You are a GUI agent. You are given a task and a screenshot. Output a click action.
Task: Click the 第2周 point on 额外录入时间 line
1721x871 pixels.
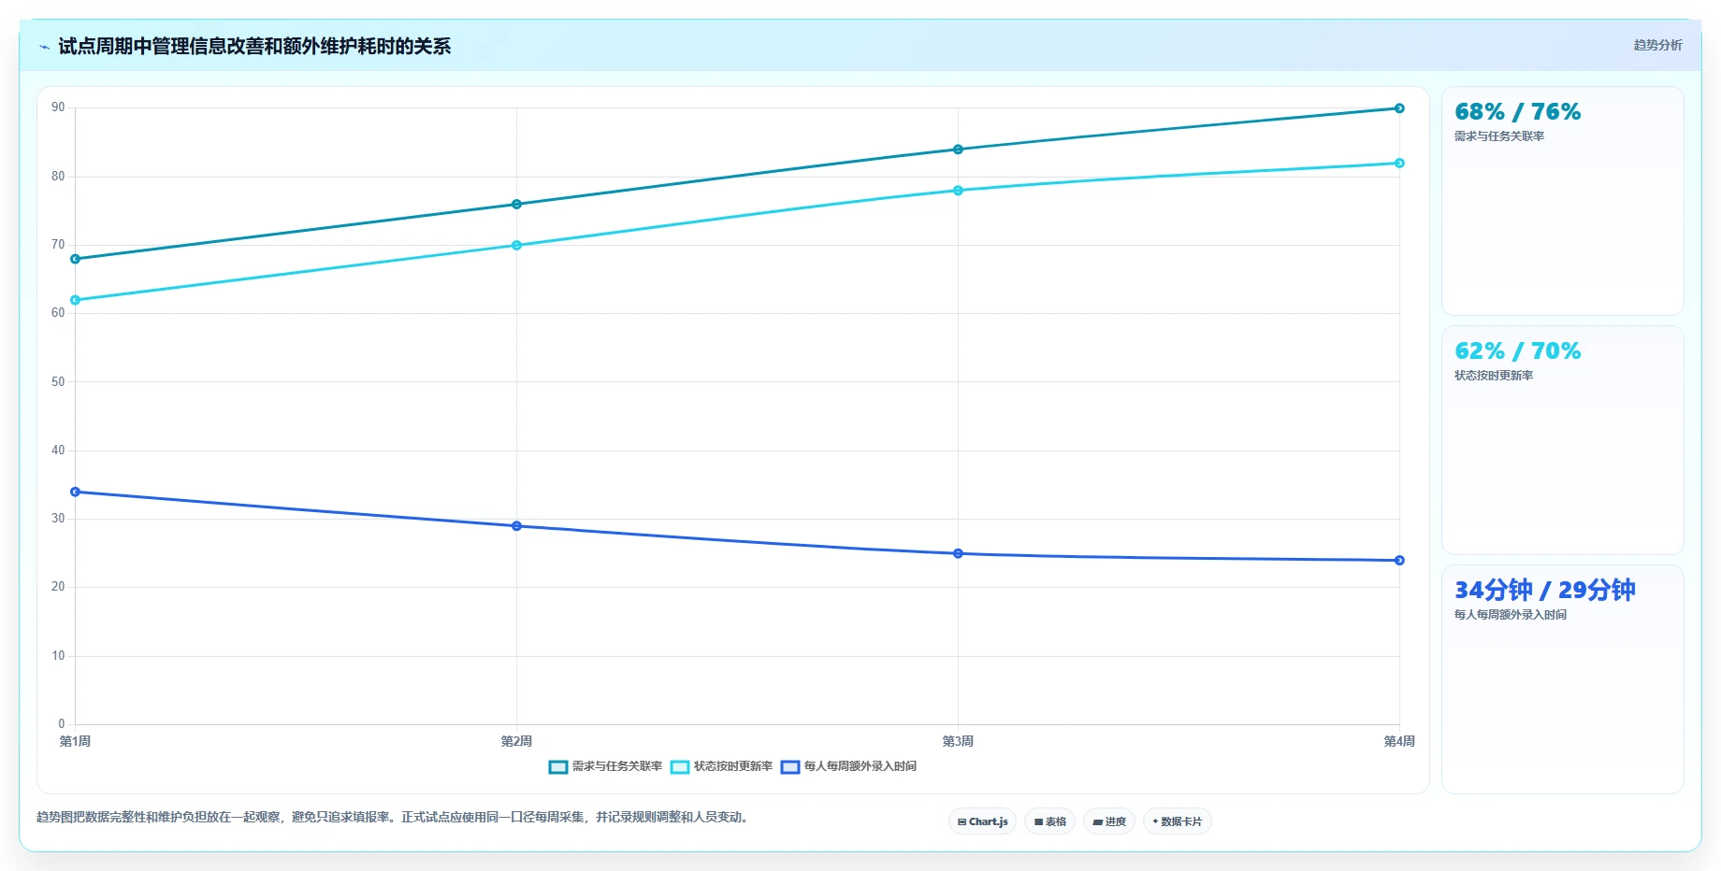point(516,526)
